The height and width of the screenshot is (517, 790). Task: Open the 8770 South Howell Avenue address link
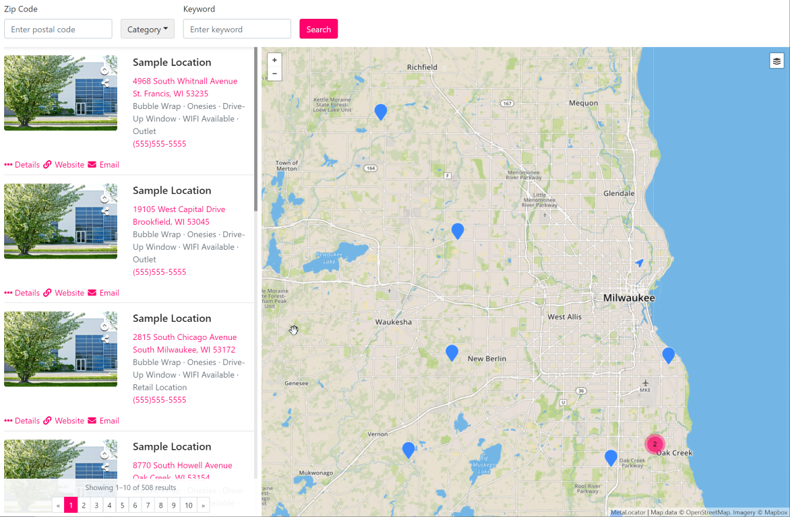point(183,471)
